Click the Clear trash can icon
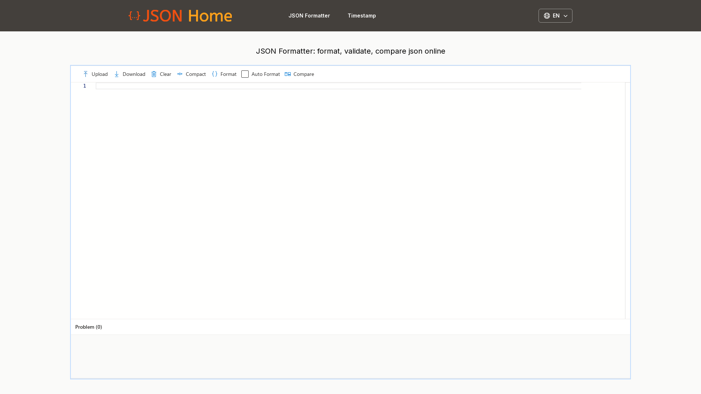Screen dimensions: 701x394 coord(154,74)
